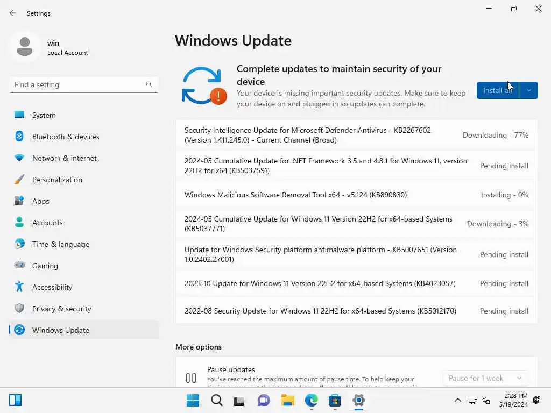
Task: Click the Privacy & security shield icon
Action: (x=19, y=308)
